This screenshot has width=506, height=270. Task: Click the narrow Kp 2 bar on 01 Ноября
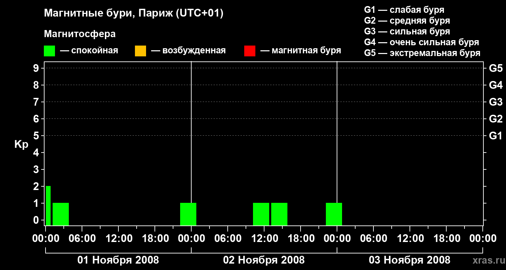pyautogui.click(x=48, y=206)
